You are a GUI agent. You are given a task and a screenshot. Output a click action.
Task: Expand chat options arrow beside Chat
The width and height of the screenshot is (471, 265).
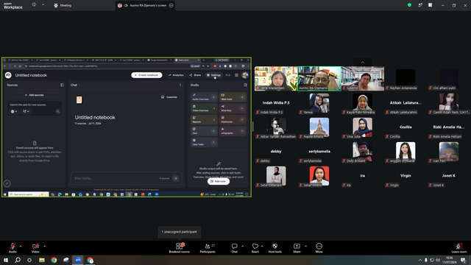coord(242,246)
